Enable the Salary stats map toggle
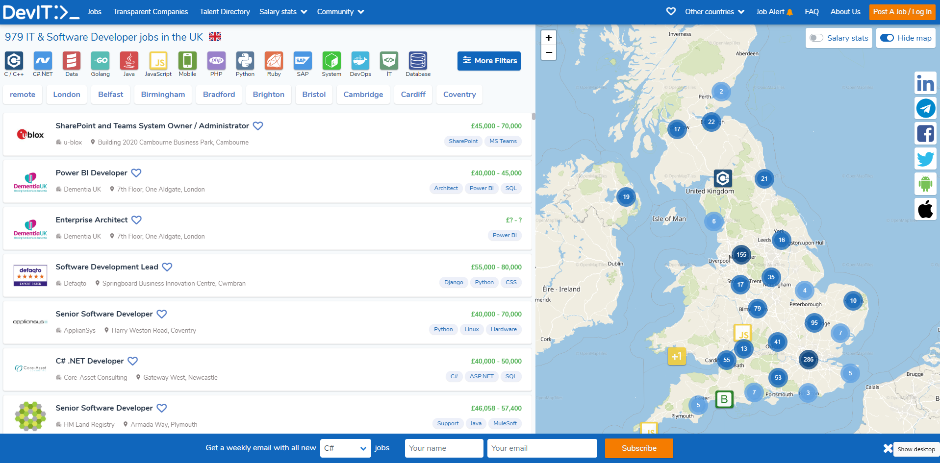 click(x=816, y=38)
